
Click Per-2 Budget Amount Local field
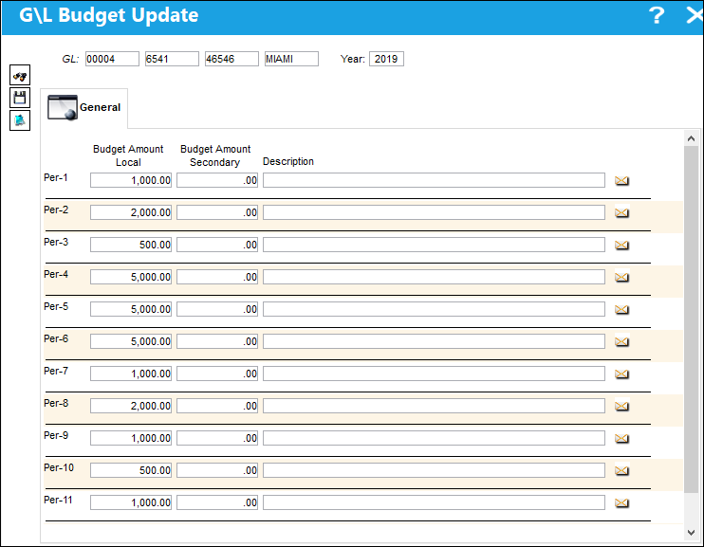[131, 212]
